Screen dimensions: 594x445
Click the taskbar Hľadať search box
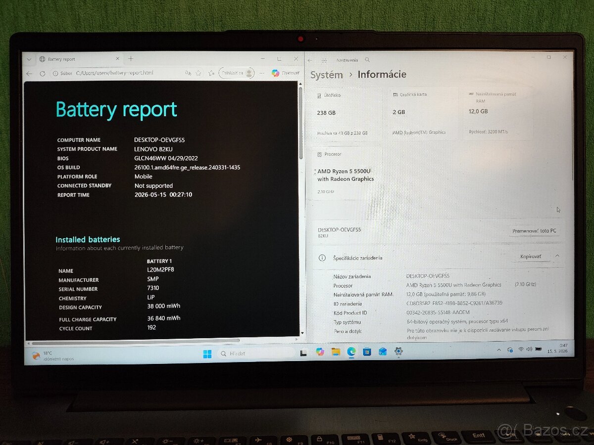pos(256,354)
